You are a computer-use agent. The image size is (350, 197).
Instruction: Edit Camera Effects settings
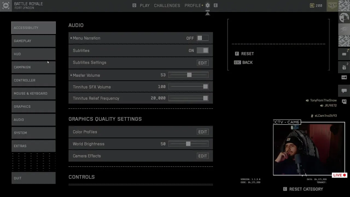point(203,156)
